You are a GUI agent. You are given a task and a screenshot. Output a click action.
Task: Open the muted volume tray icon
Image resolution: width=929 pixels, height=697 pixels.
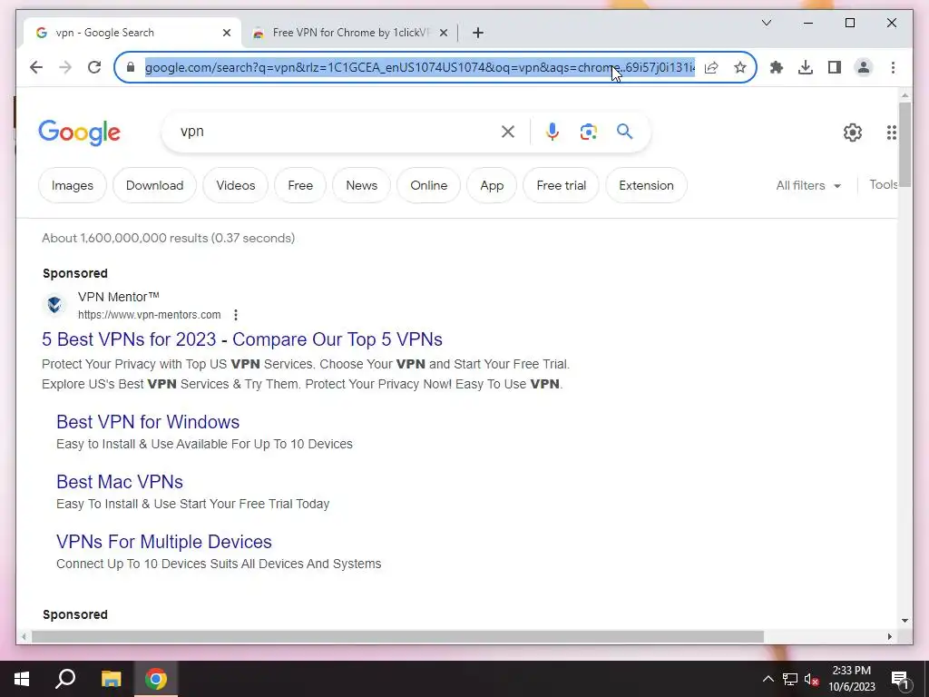811,679
